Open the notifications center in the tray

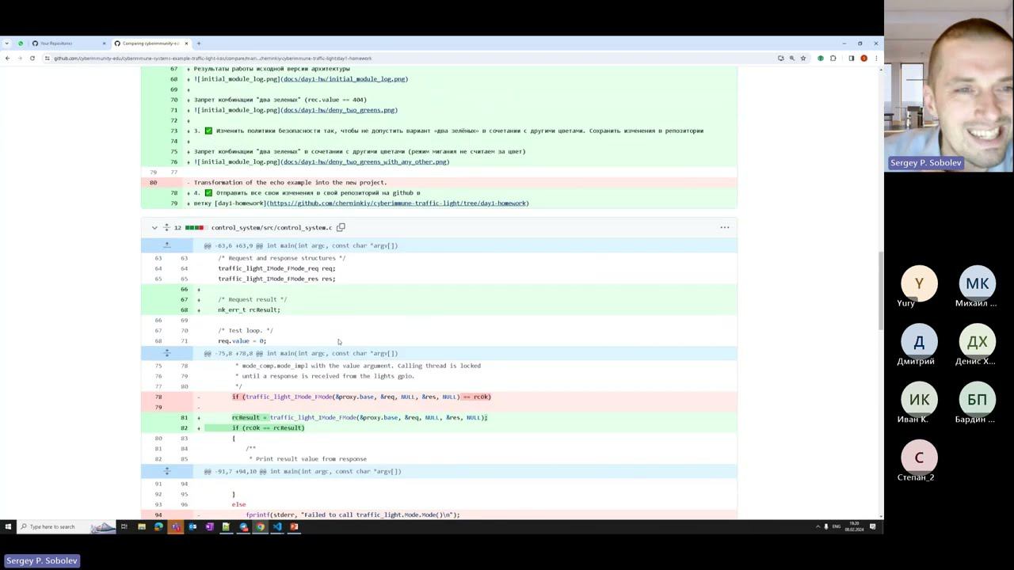click(x=872, y=526)
